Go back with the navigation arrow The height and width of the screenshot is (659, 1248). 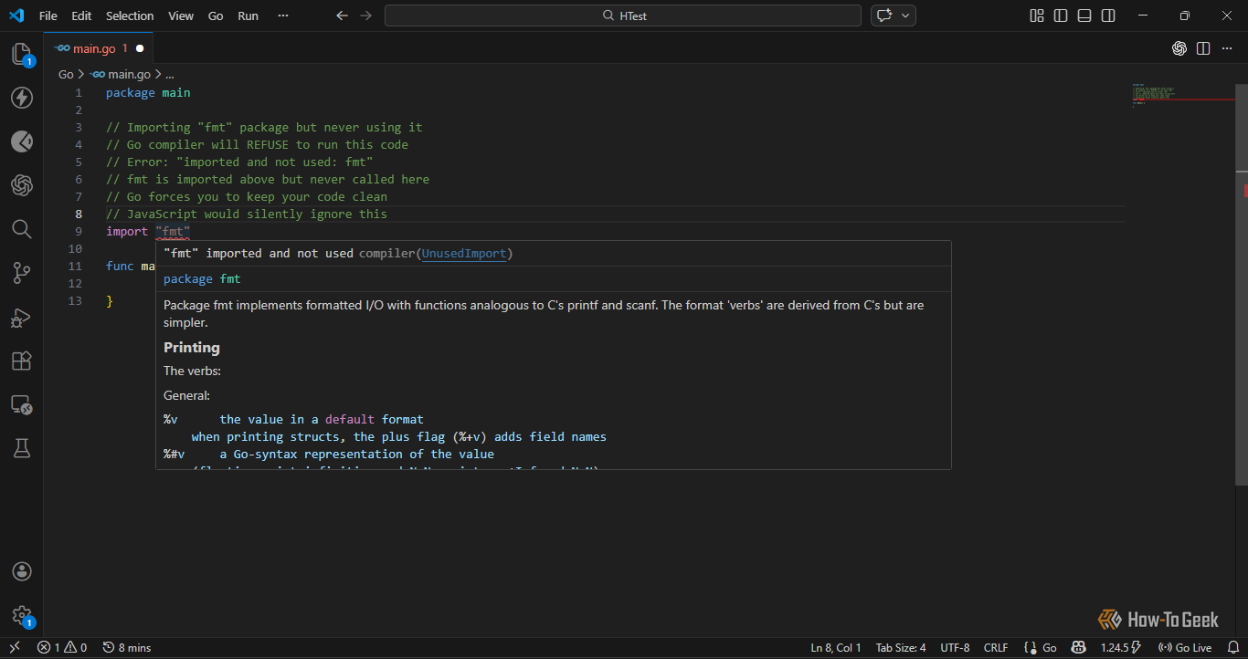[343, 16]
